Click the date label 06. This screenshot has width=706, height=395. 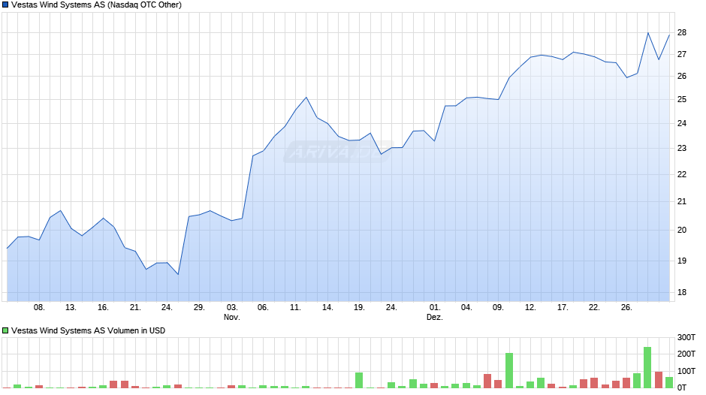coord(263,307)
